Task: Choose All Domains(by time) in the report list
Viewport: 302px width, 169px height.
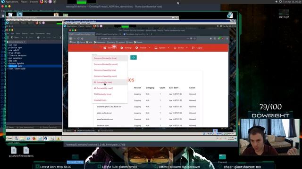Action: point(110,82)
